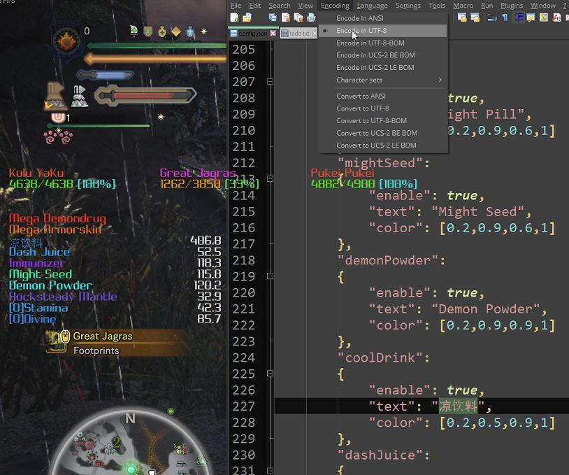Collapse the fold marker at line 213

point(270,178)
